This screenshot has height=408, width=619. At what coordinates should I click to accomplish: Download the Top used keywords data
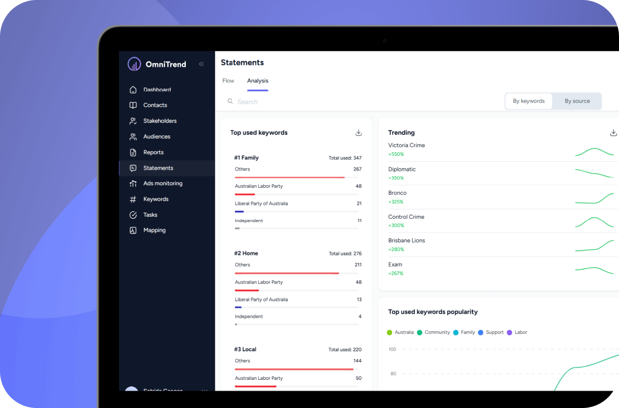[358, 133]
